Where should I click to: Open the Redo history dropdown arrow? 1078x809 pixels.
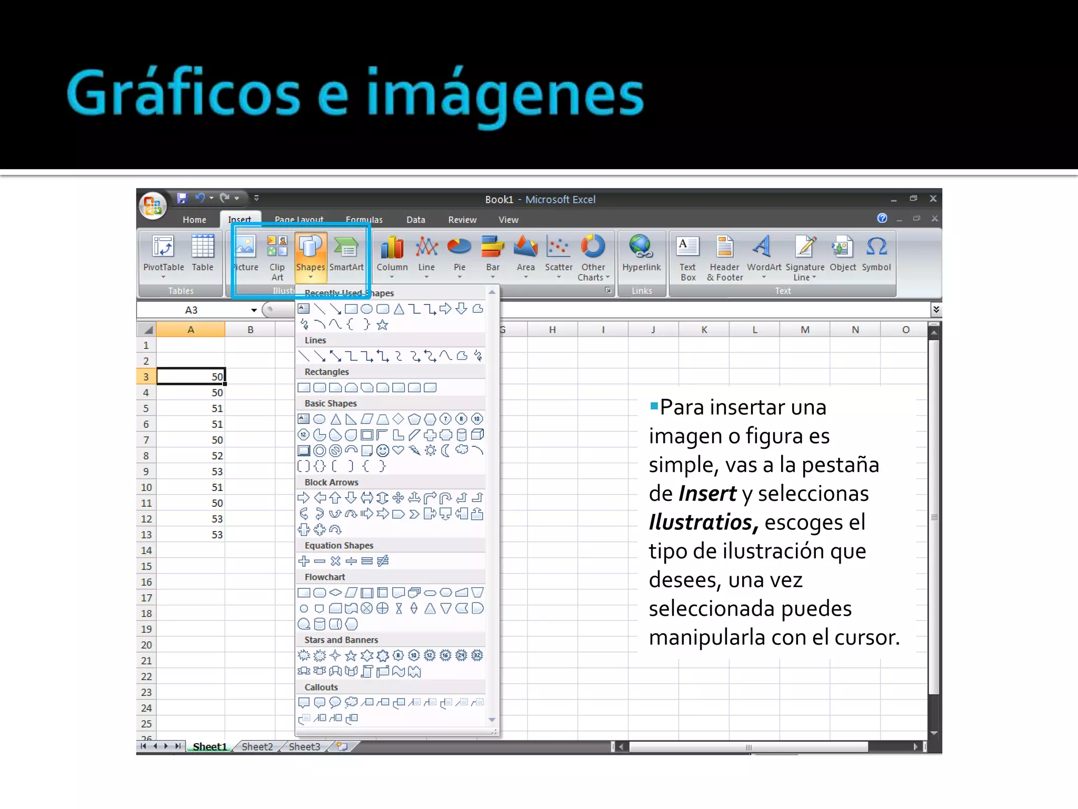[237, 198]
